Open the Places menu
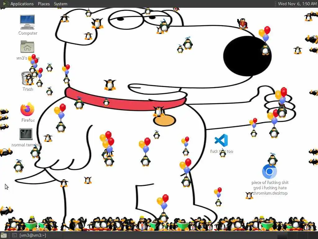 43,4
